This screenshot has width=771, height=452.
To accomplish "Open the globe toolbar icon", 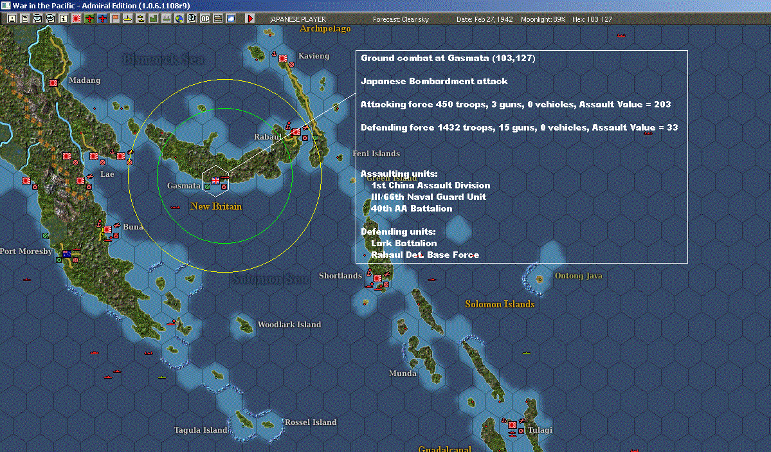I will [179, 19].
